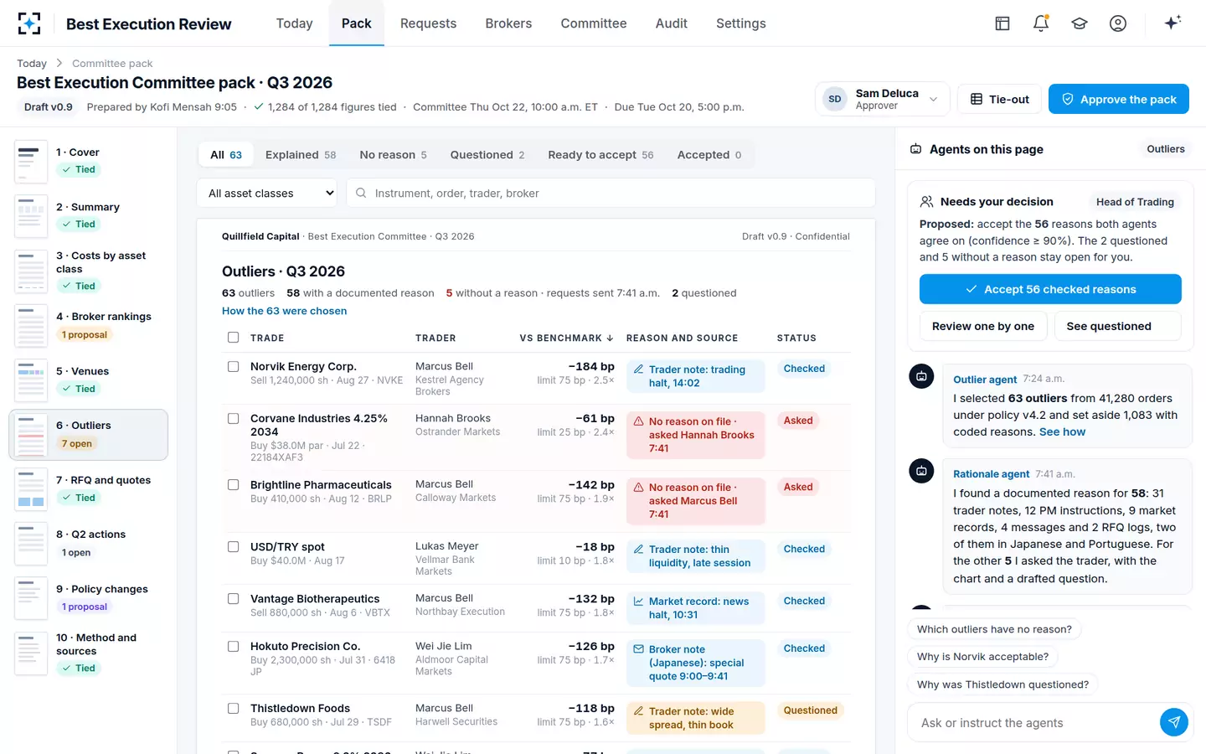Click envelope icon in Hokuto broker note

coord(639,649)
